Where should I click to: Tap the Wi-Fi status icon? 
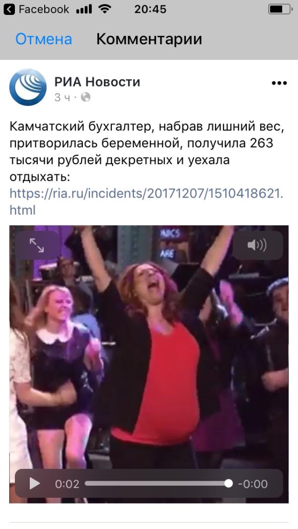pos(105,9)
